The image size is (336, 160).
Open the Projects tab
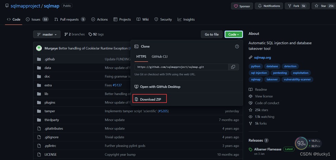click(x=122, y=20)
